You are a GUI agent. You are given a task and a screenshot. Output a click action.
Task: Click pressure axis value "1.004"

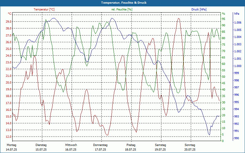[238, 37]
